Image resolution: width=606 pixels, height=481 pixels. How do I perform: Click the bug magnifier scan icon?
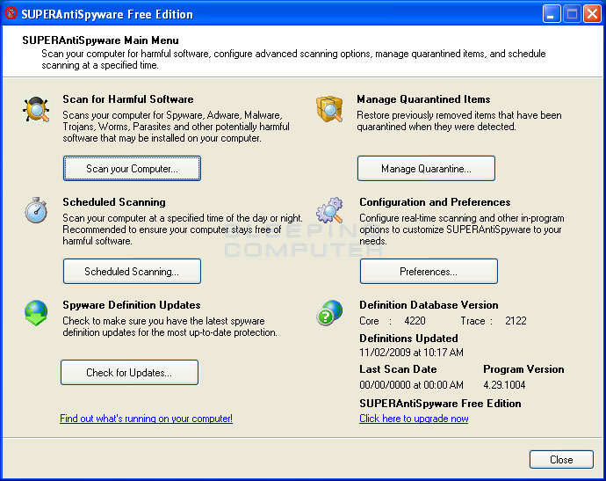37,110
